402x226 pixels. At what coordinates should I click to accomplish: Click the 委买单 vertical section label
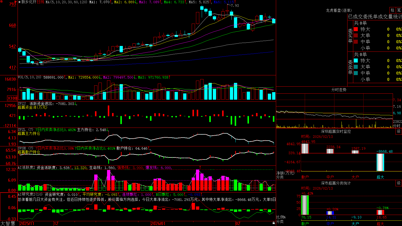pyautogui.click(x=350, y=36)
